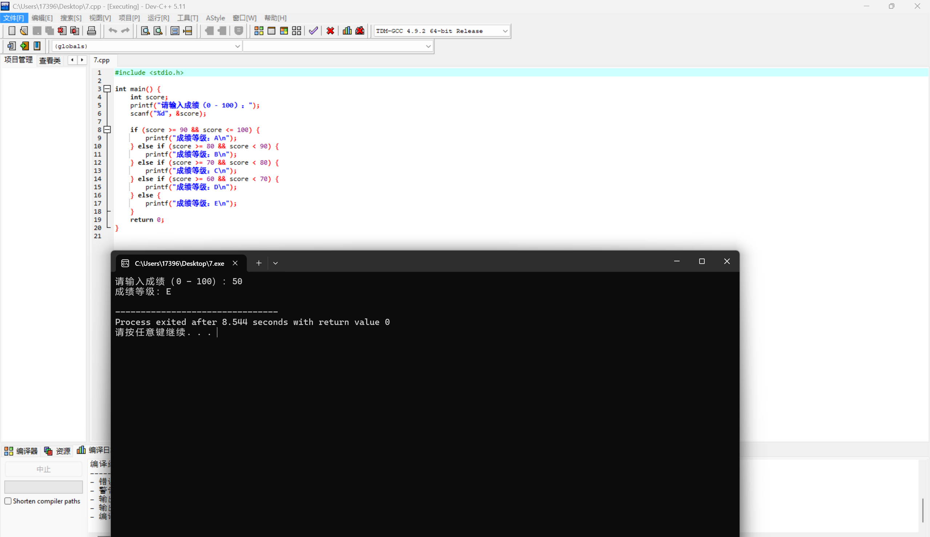Screen dimensions: 930x537
Task: Add a new terminal tab with plus button
Action: (259, 263)
